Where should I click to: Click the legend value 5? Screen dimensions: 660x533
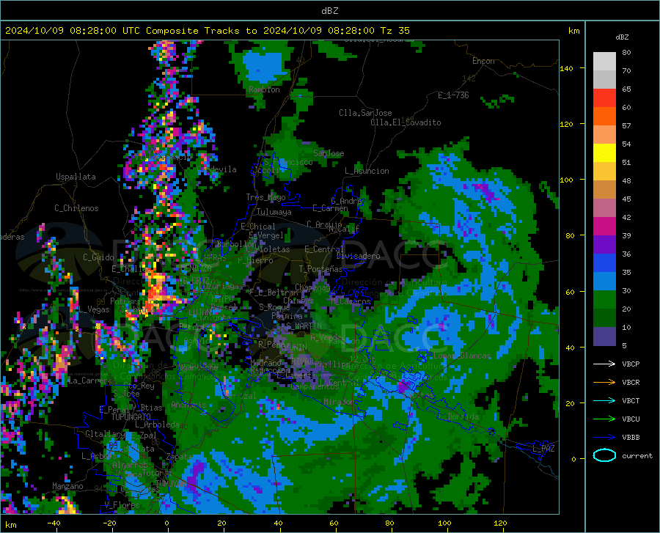624,346
